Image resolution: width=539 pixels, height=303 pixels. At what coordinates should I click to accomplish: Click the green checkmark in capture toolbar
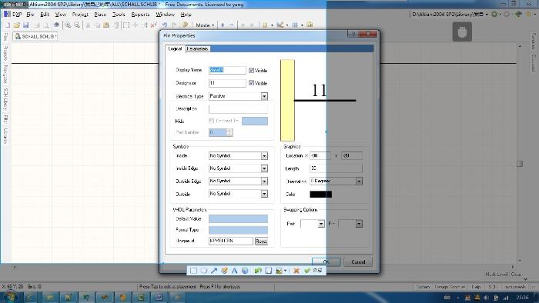pos(306,271)
